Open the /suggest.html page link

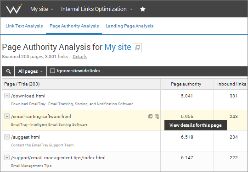pyautogui.click(x=26, y=137)
